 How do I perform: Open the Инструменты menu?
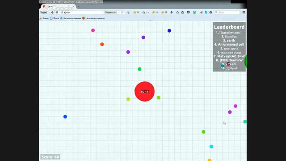86,2
